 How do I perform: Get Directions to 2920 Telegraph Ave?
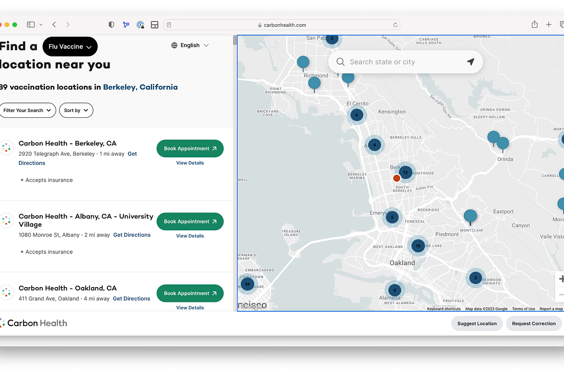point(132,154)
